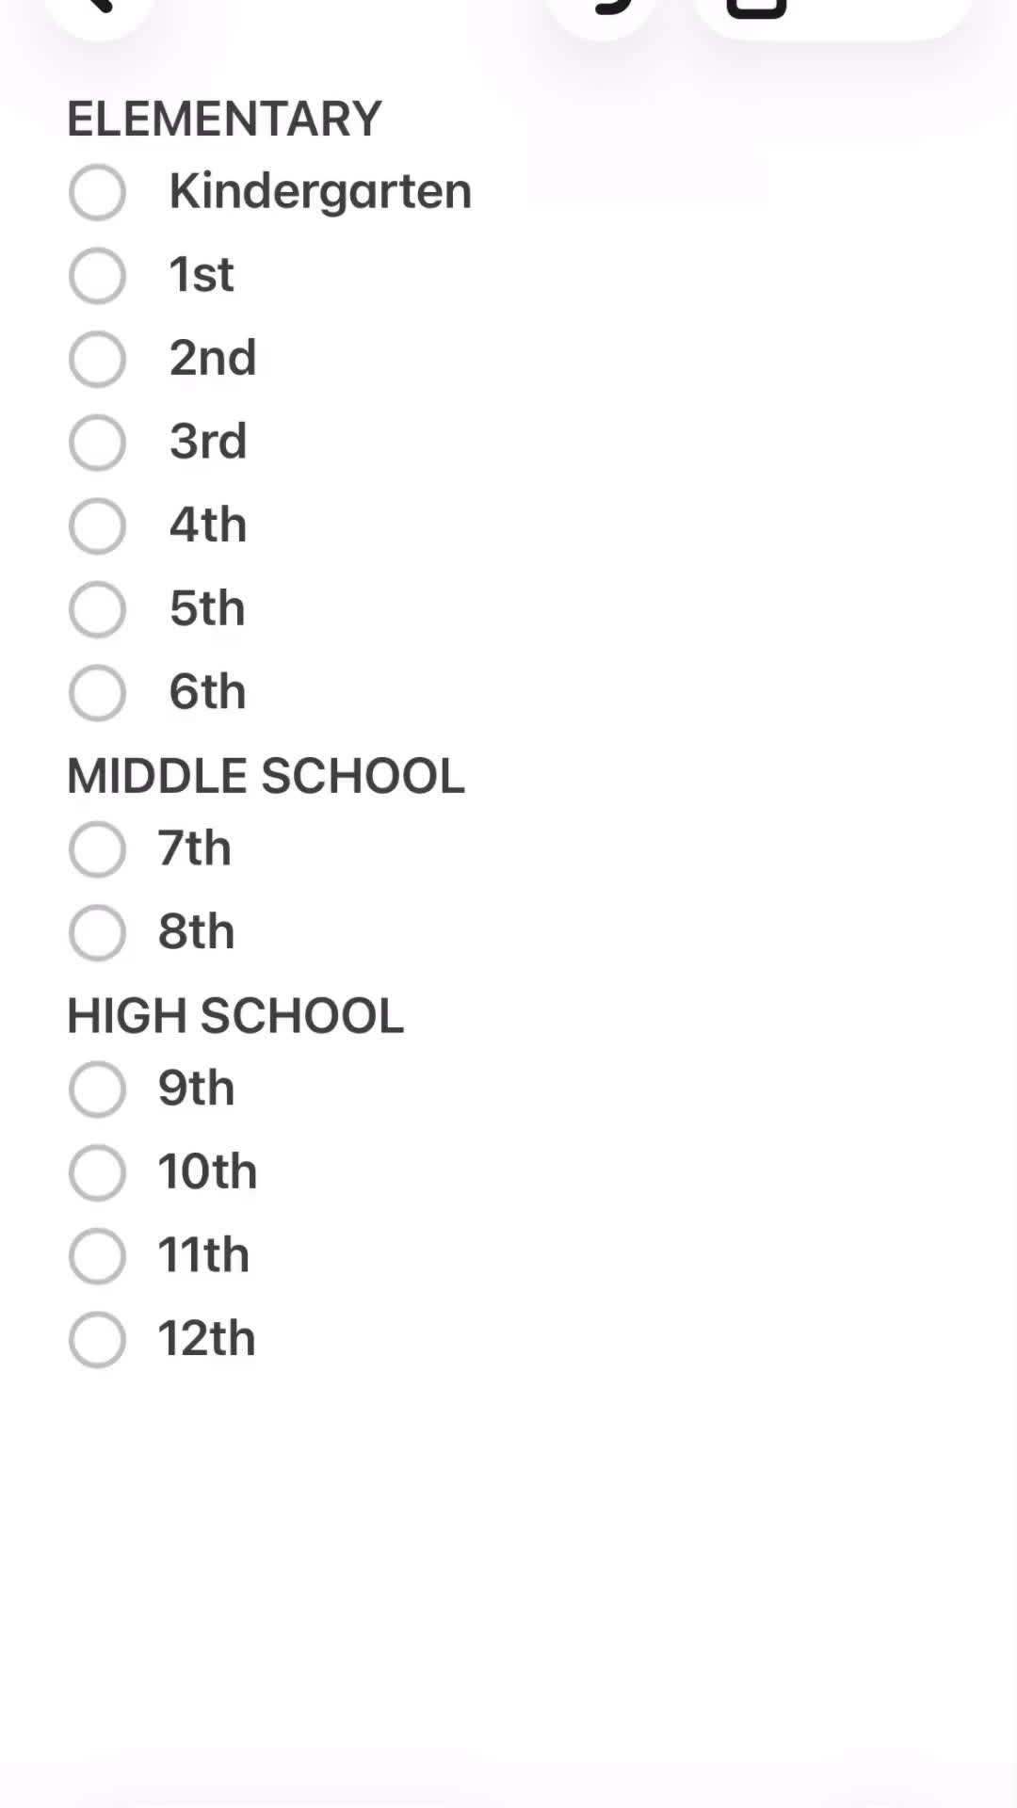Choose the 2nd grade radio button
Viewport: 1017px width, 1808px height.
(x=97, y=359)
